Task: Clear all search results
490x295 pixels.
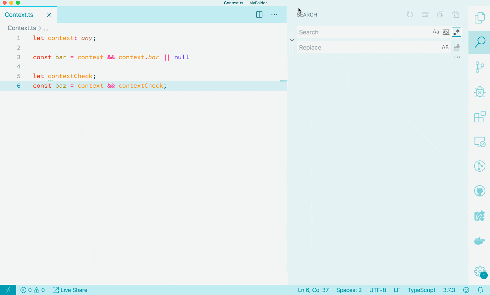Action: tap(425, 15)
